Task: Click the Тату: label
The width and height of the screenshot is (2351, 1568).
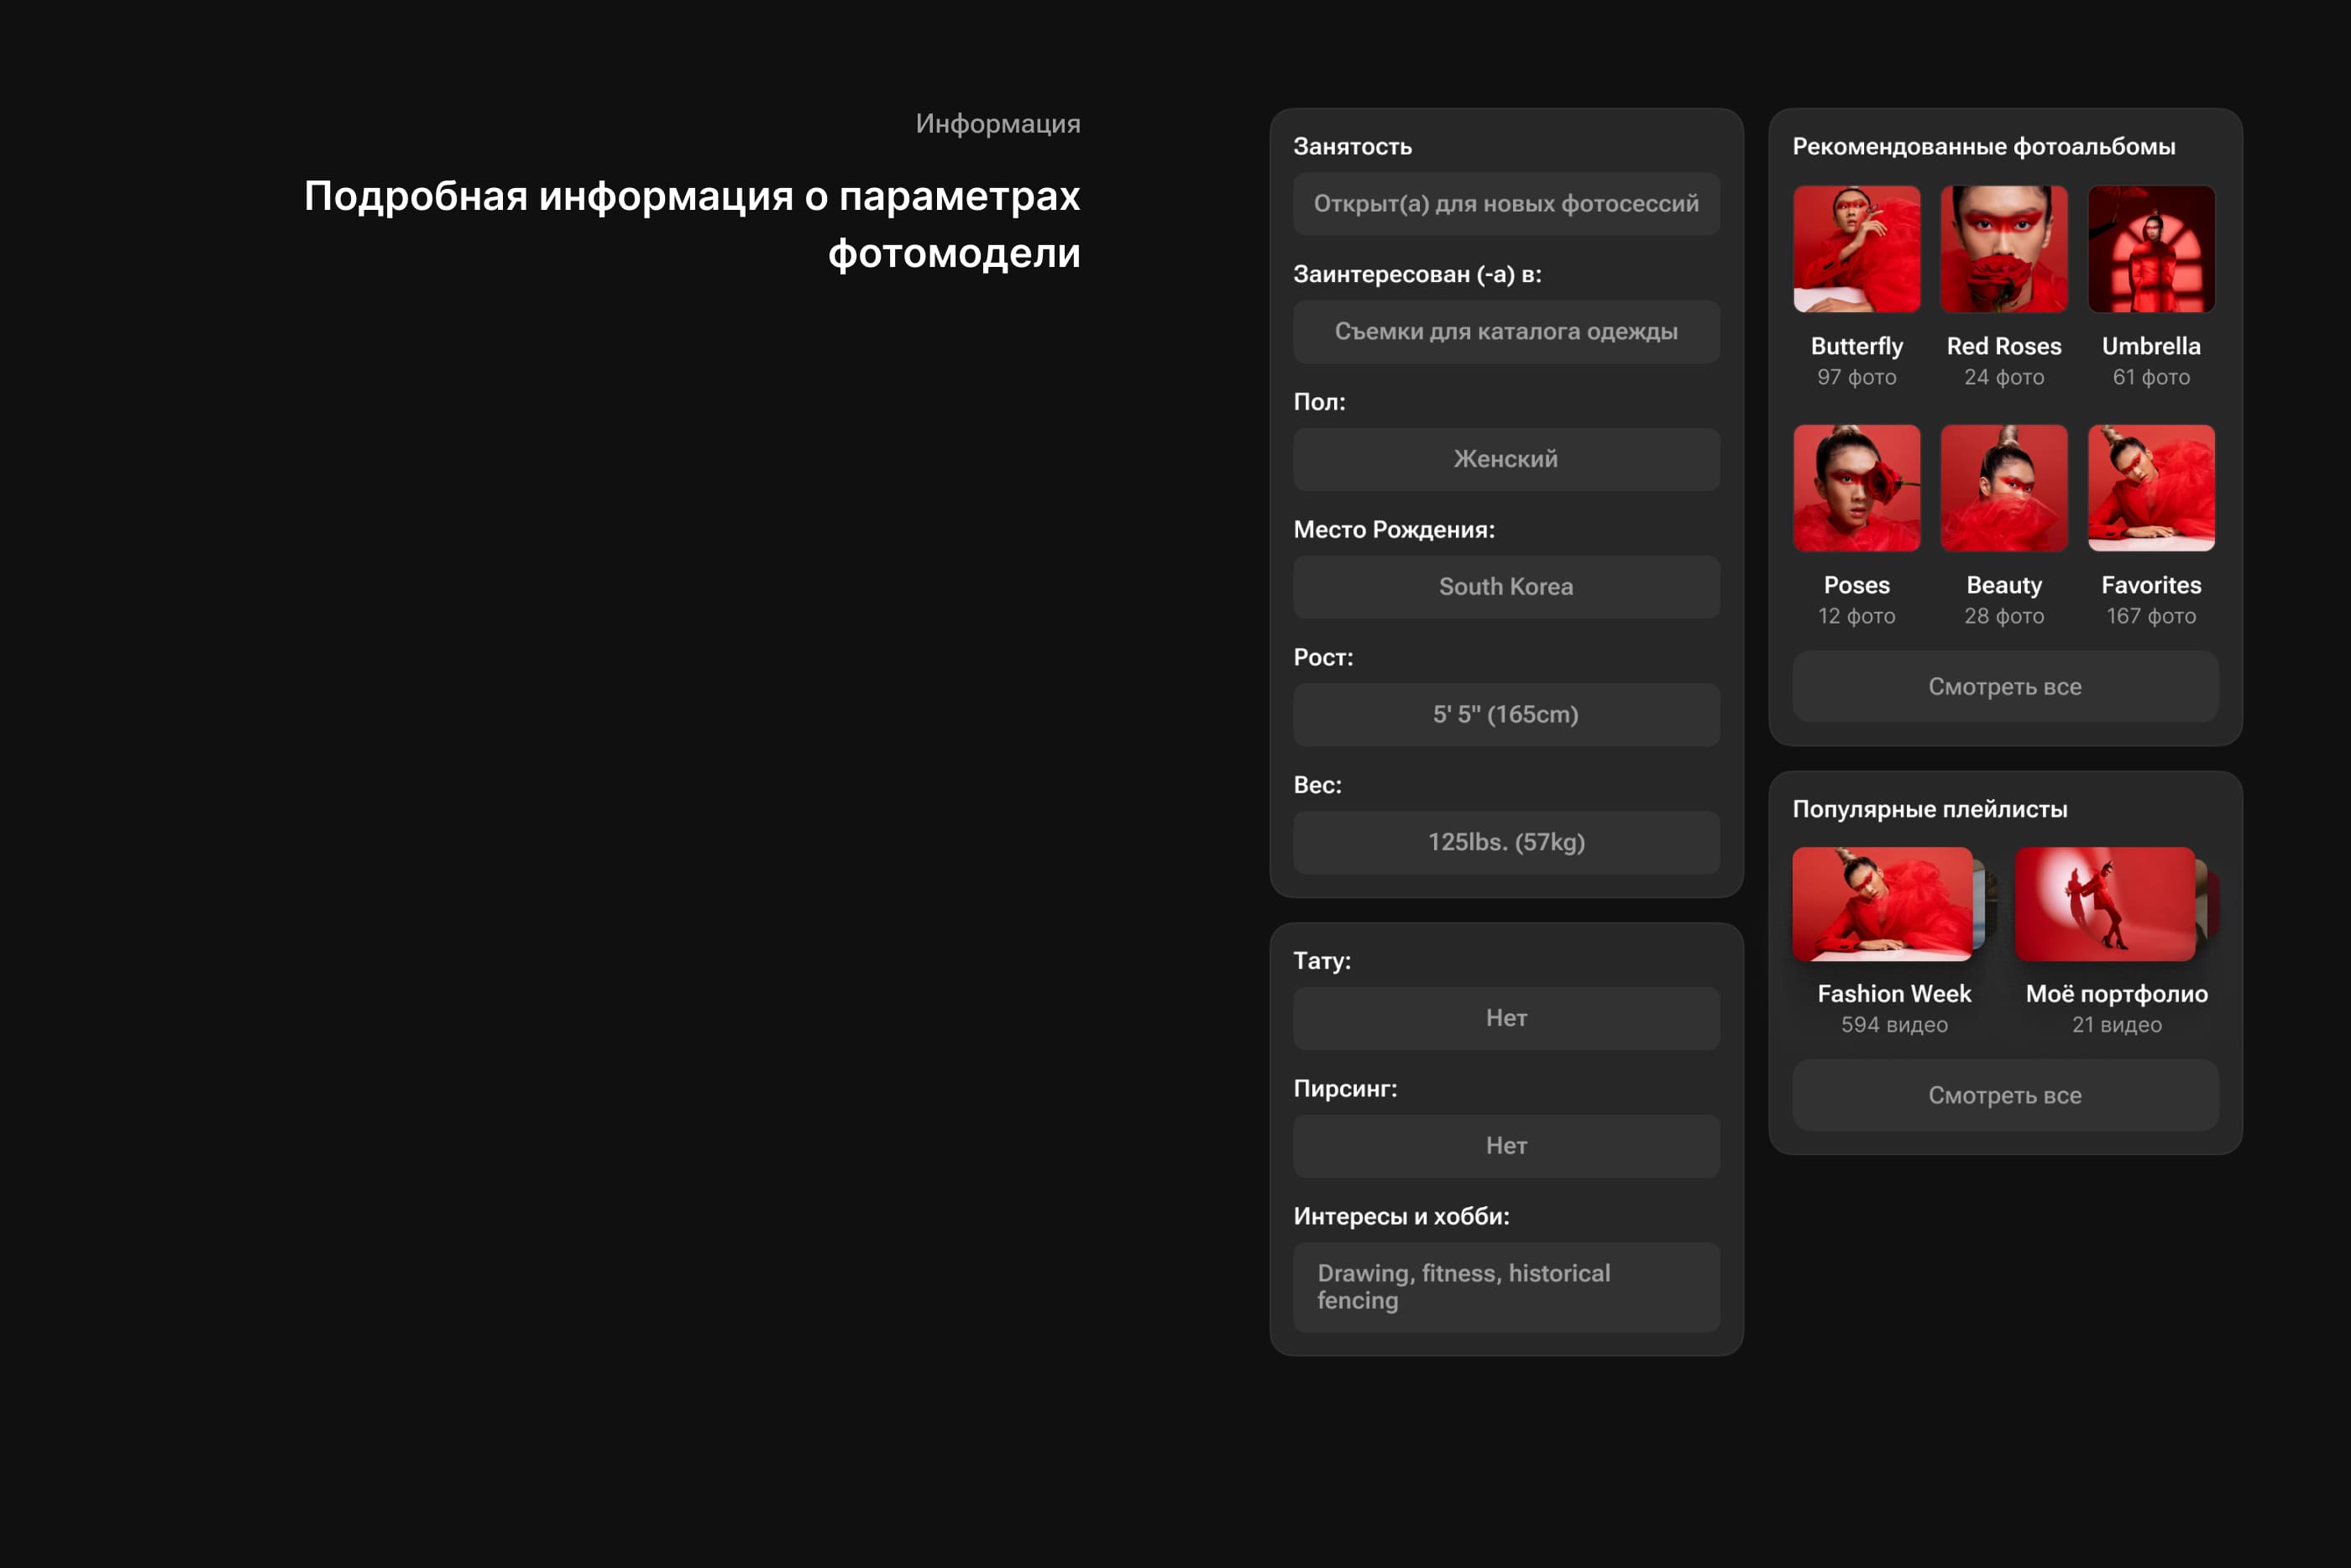Action: pyautogui.click(x=1321, y=961)
